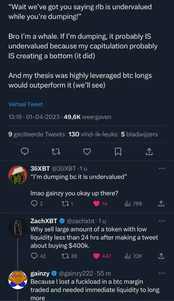Retweet ZachXBT's reply with 38 retweets

[x=64, y=256]
